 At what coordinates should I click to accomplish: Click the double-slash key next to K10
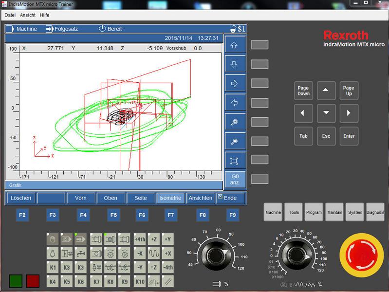tap(167, 282)
